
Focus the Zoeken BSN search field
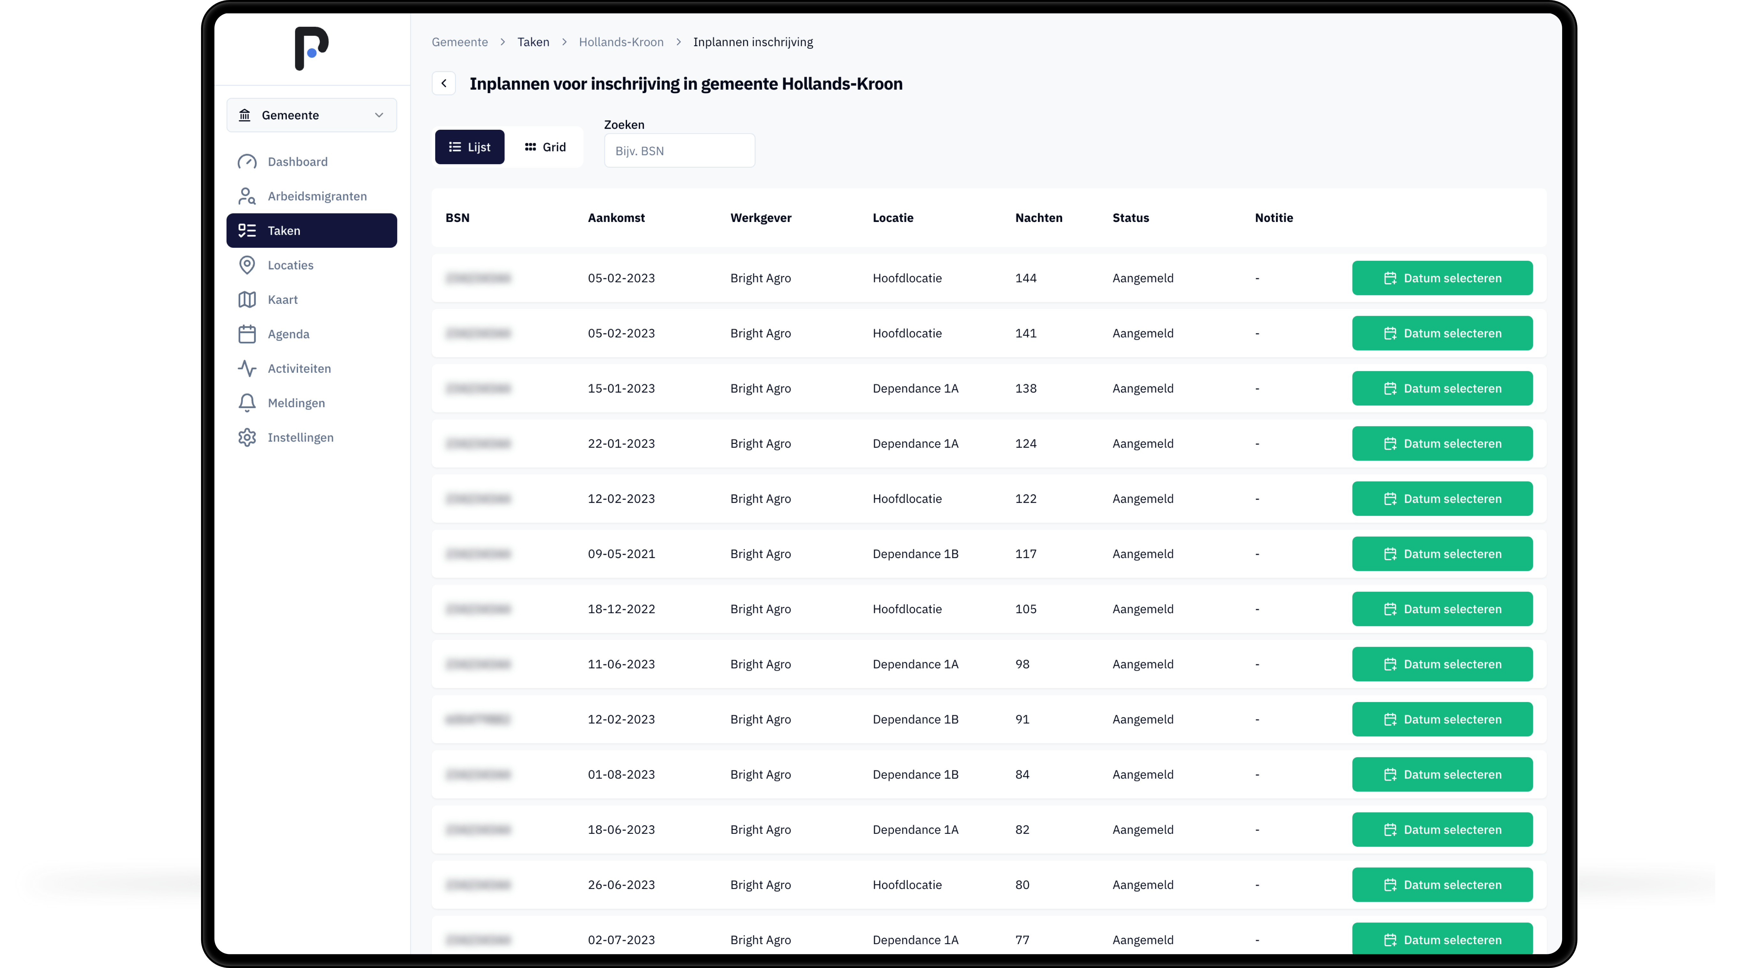pos(679,151)
